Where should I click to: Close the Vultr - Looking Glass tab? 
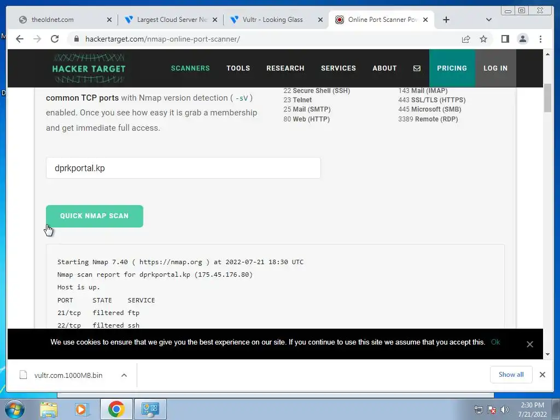tap(320, 20)
